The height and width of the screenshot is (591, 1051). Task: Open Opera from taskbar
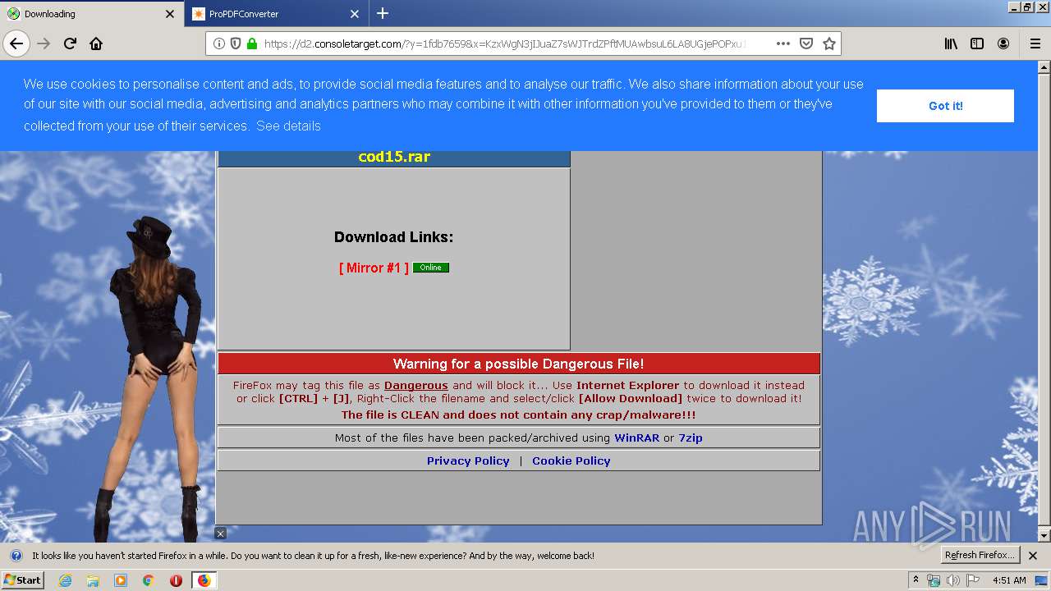pos(176,580)
